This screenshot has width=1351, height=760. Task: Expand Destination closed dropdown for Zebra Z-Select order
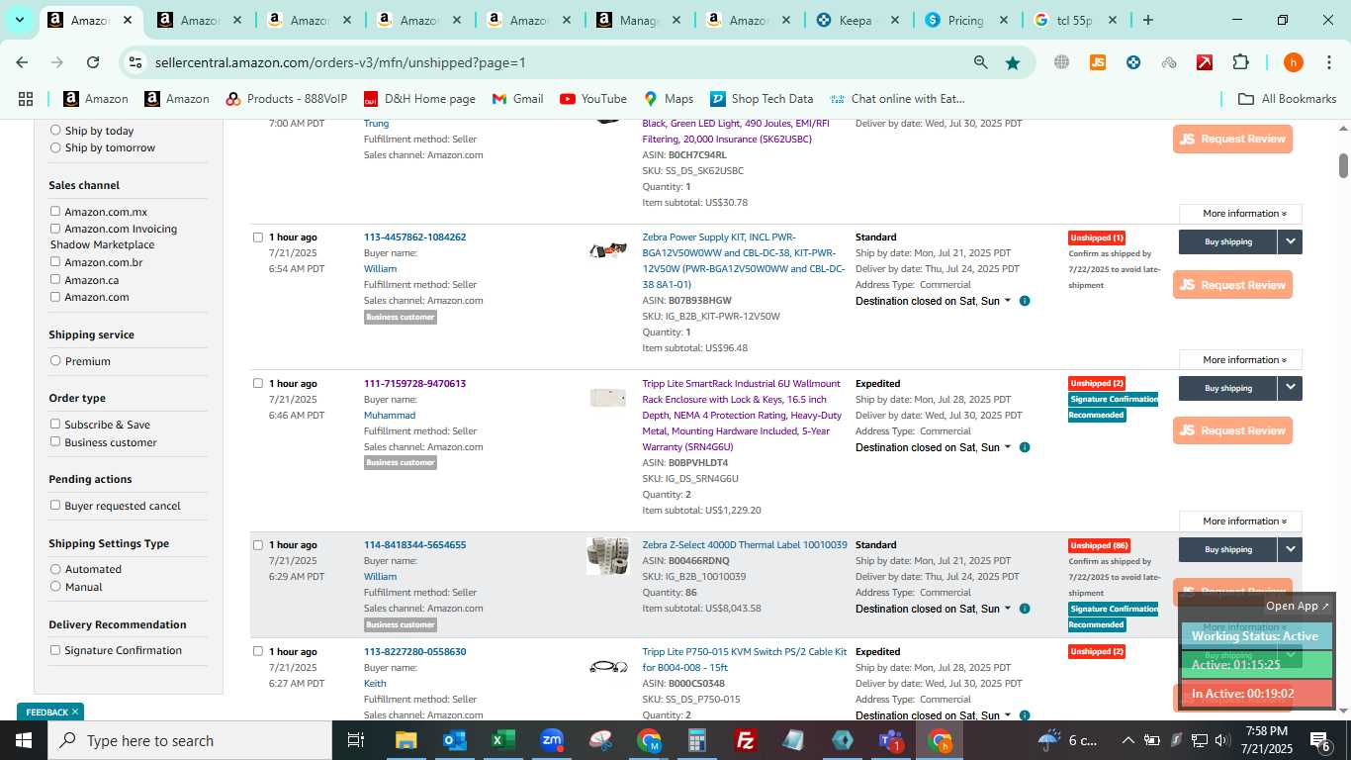tap(933, 609)
